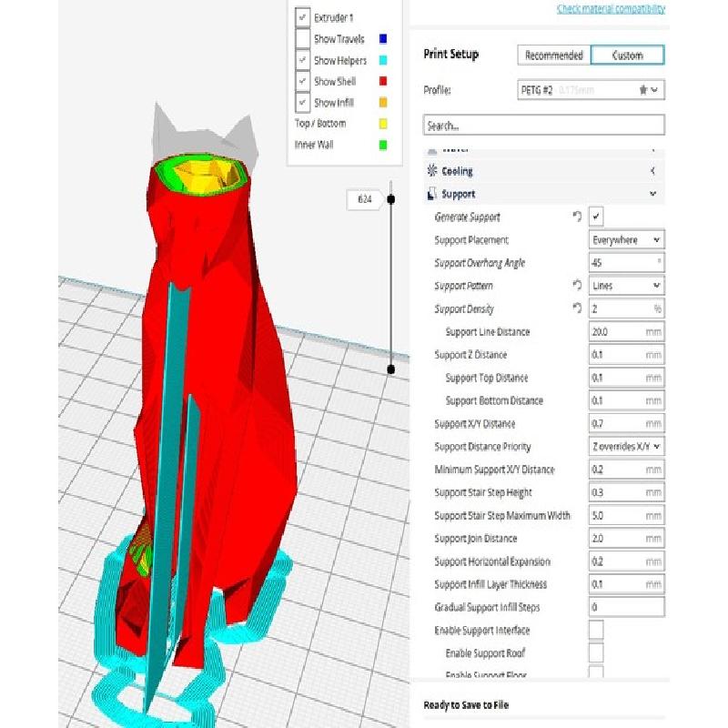Click the Top / Bottom legend label
The width and height of the screenshot is (728, 728).
pos(320,124)
